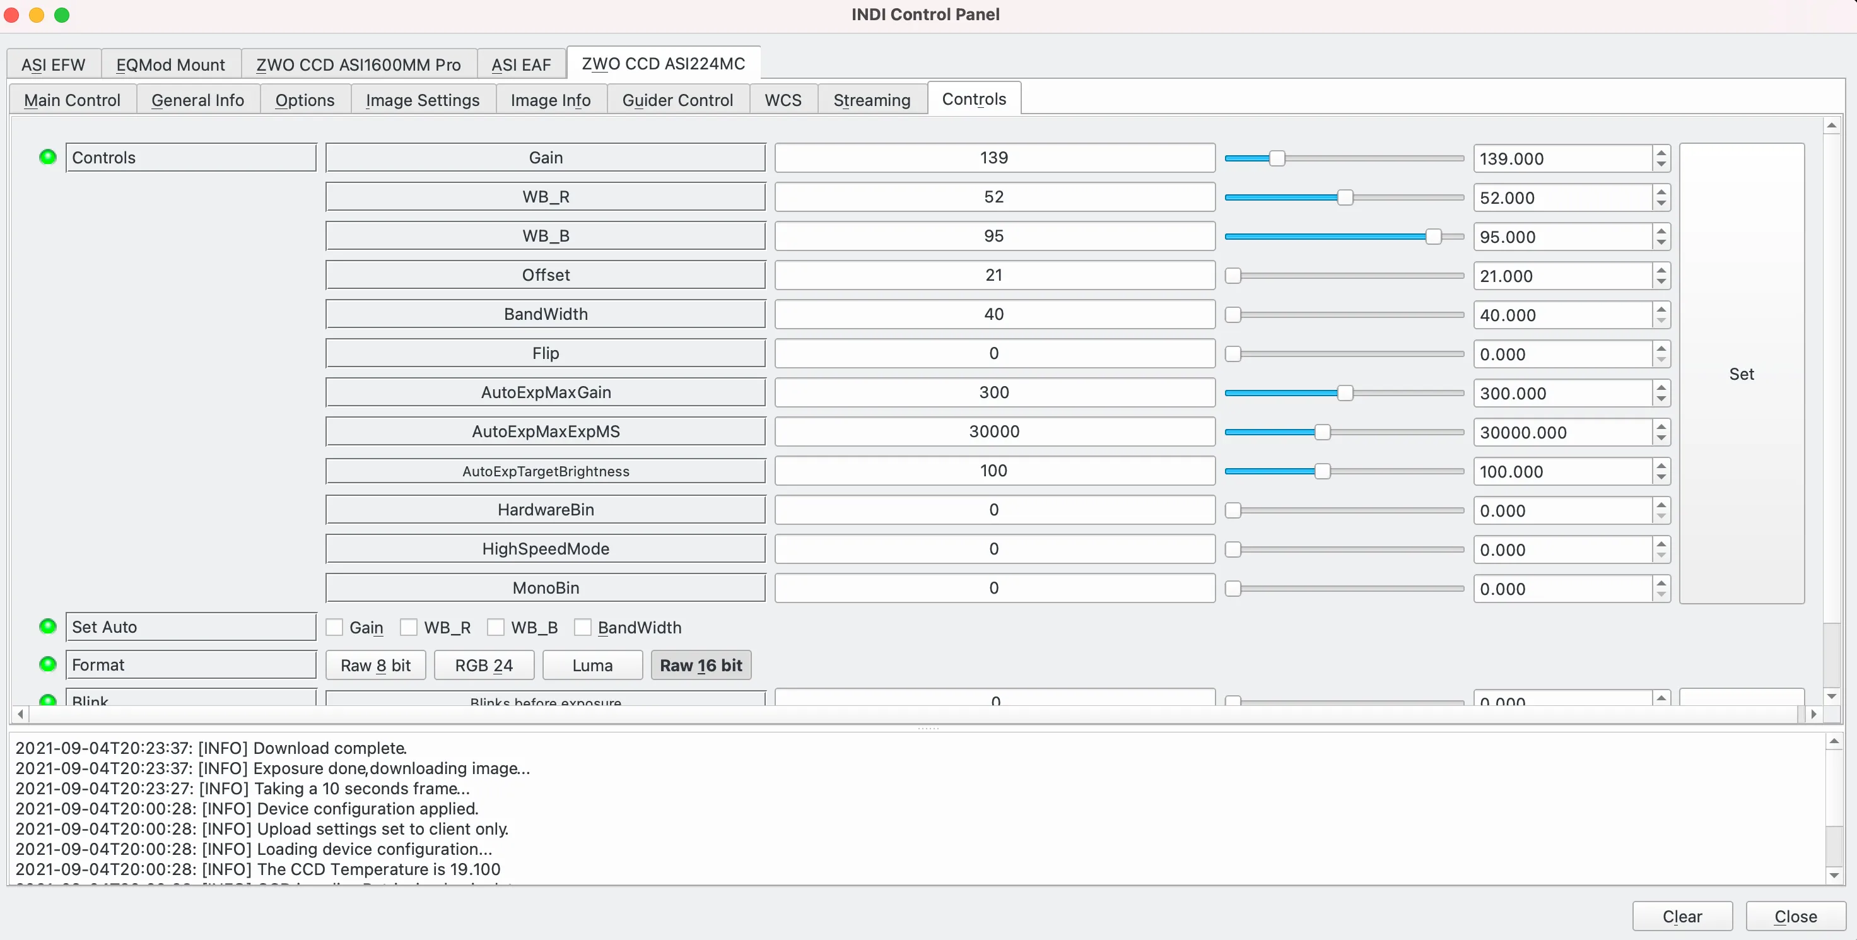Click the green Set Auto status light

[47, 626]
